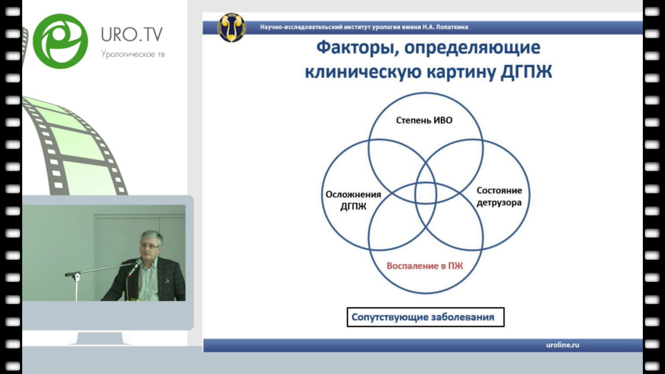Click the red "Воспаление в ПЖ" label

point(425,266)
